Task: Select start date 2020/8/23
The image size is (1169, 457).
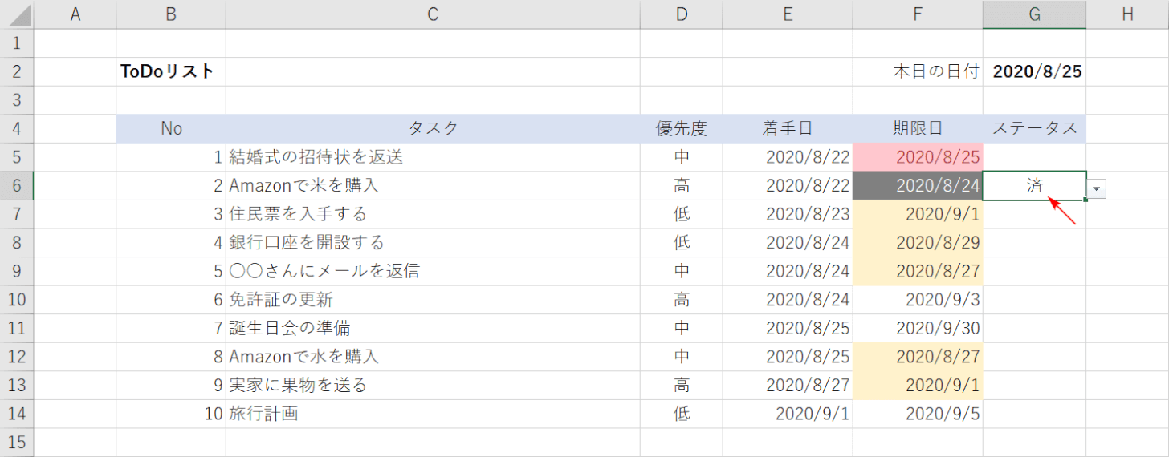Action: tap(788, 214)
